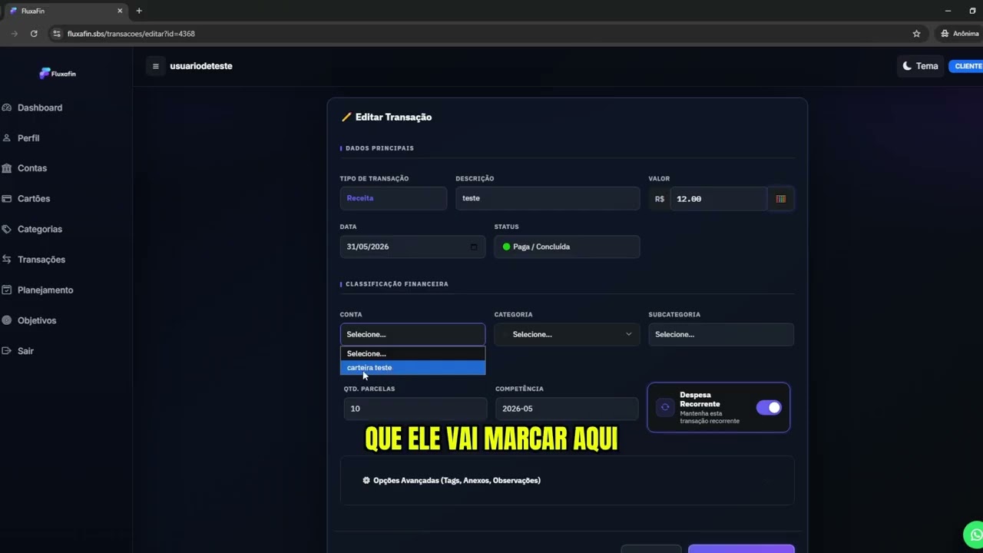
Task: Click the Conta select box
Action: click(x=412, y=334)
